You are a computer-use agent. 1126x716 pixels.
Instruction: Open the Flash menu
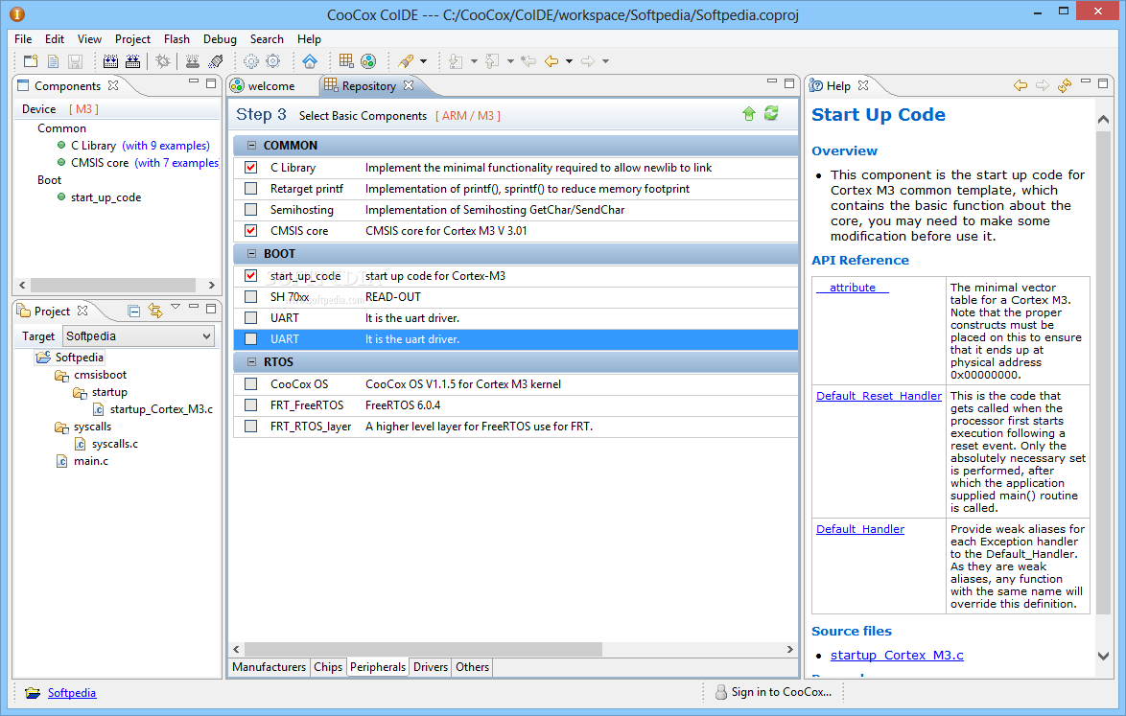tap(176, 38)
